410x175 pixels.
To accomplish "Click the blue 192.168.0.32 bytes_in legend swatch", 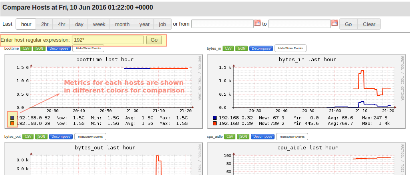I will pos(215,118).
